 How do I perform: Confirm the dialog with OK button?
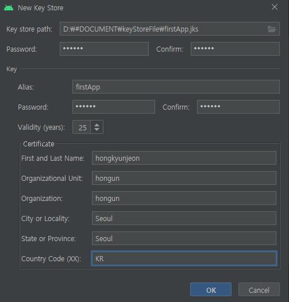click(211, 289)
